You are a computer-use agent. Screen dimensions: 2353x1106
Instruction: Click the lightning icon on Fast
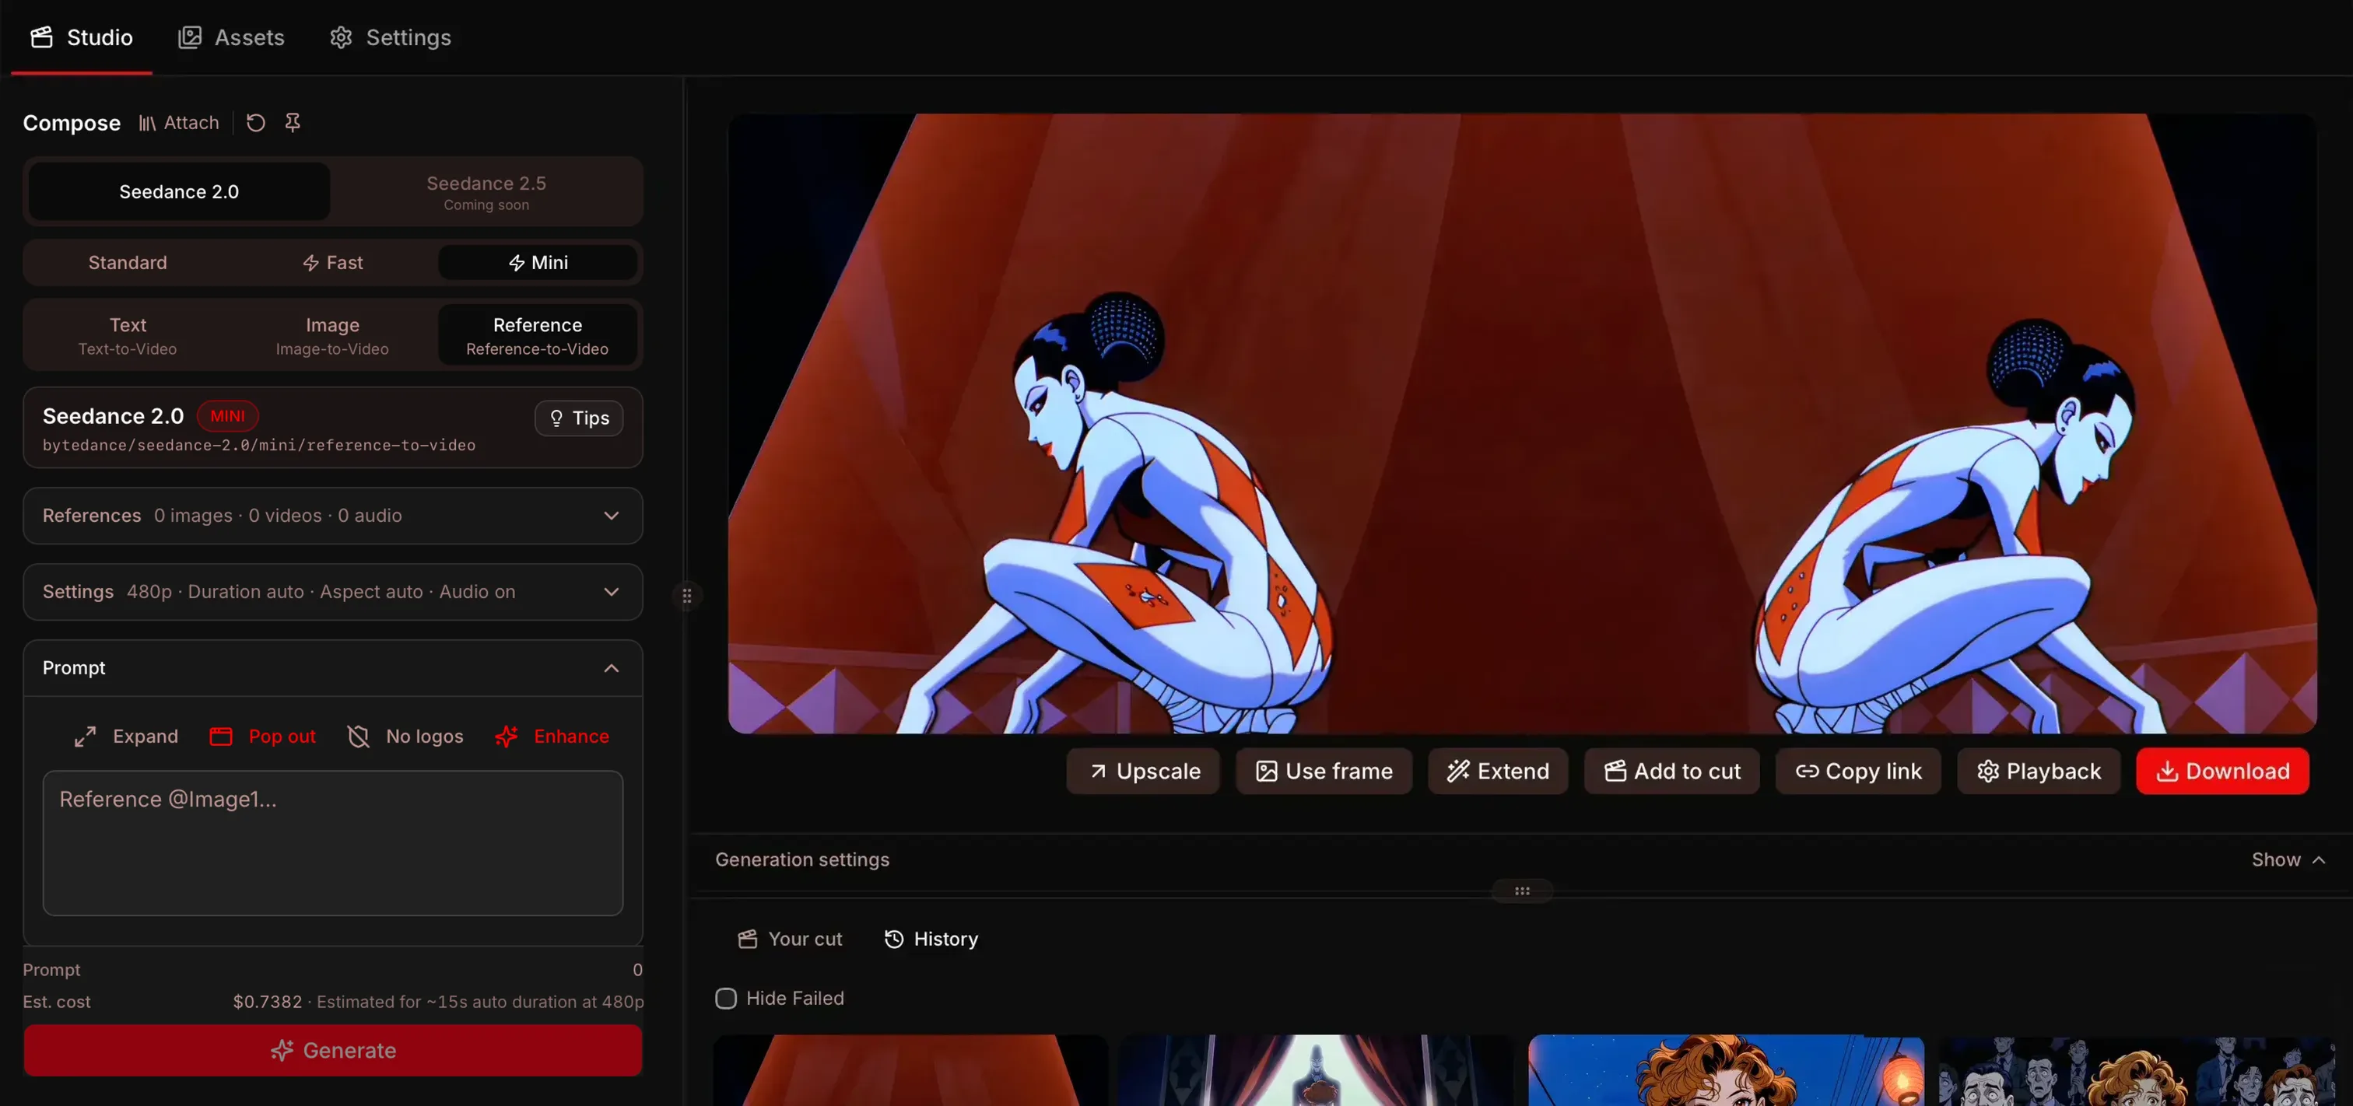pos(310,263)
